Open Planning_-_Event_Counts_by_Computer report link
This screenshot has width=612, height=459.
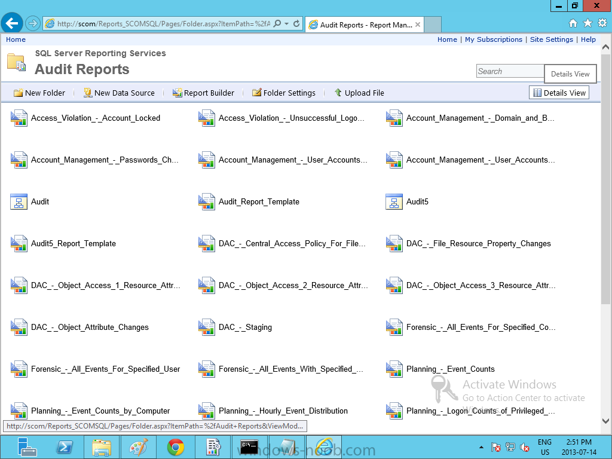click(100, 411)
